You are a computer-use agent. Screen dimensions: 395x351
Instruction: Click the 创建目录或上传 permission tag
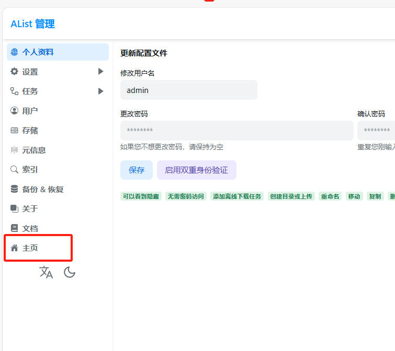click(x=291, y=196)
